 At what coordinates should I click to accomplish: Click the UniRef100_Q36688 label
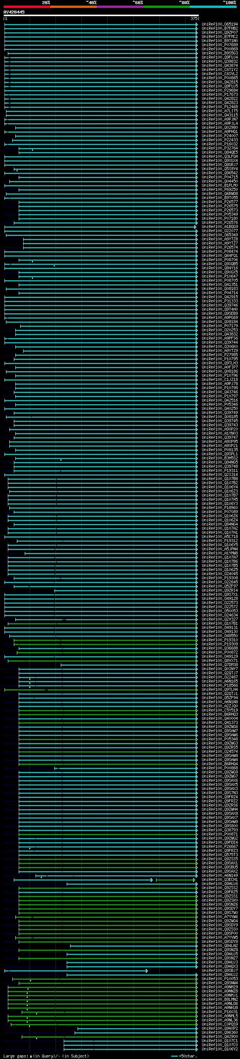219,648
